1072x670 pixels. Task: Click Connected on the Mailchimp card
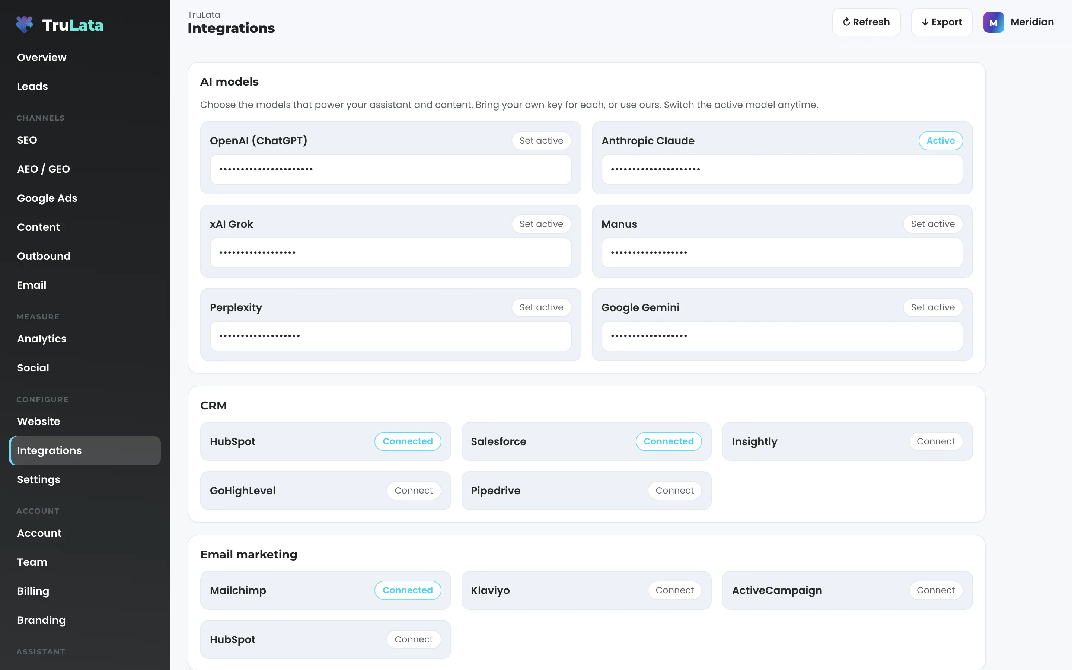coord(408,590)
